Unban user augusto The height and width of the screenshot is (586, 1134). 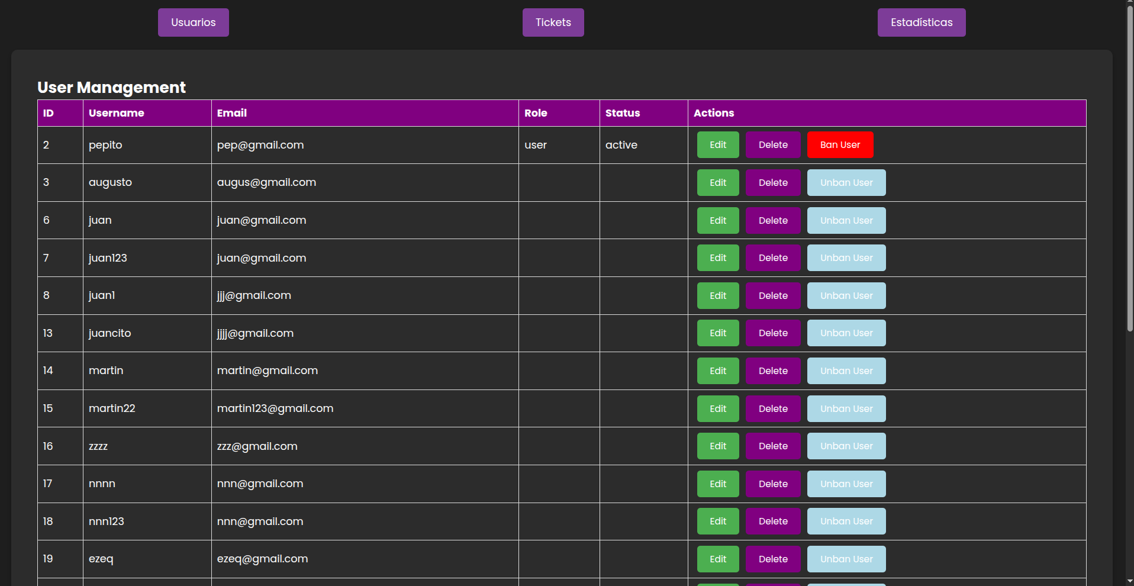pos(846,183)
